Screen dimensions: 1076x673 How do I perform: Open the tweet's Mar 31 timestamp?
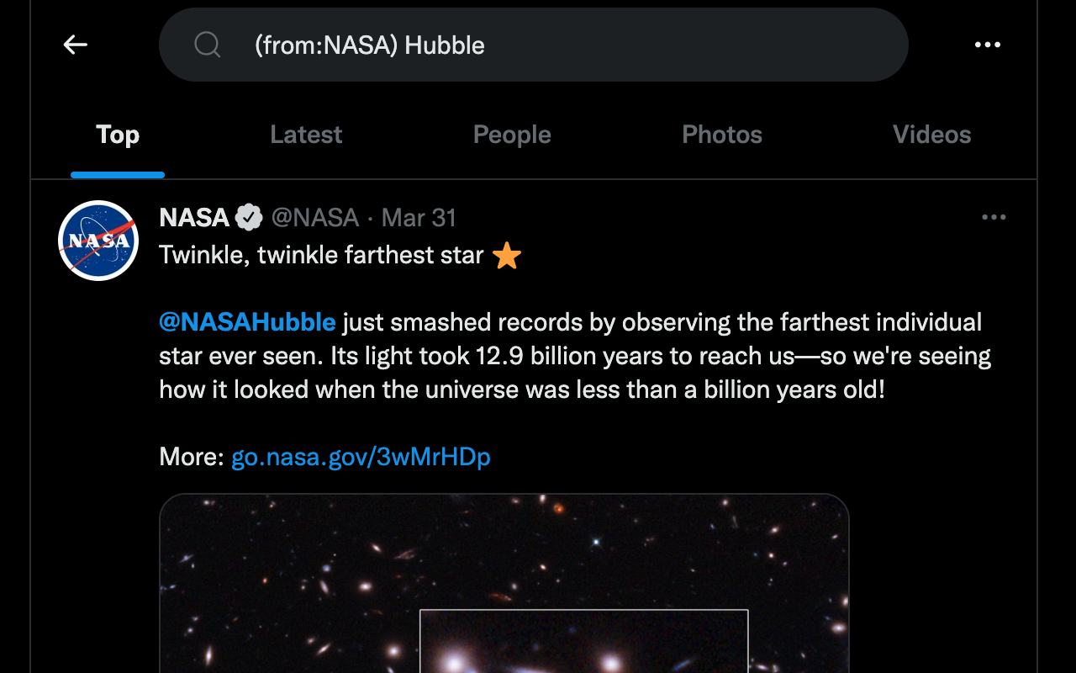point(419,218)
